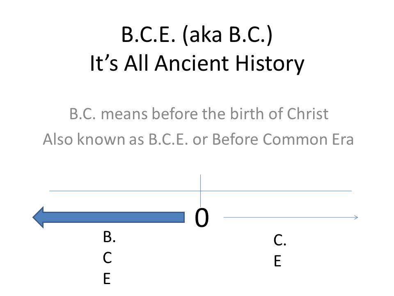Image resolution: width=394 pixels, height=296 pixels.
Task: Click the thick blue left-pointing arrow
Action: (x=108, y=217)
